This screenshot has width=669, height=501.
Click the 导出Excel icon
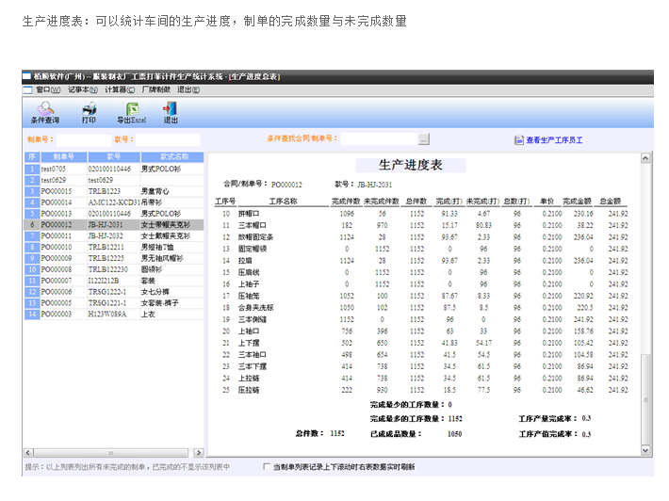pos(132,109)
